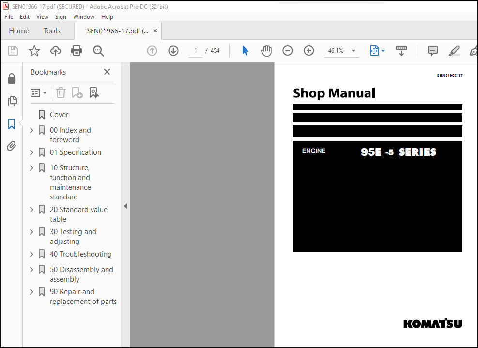Open the Edit menu
The height and width of the screenshot is (348, 478).
pyautogui.click(x=25, y=17)
